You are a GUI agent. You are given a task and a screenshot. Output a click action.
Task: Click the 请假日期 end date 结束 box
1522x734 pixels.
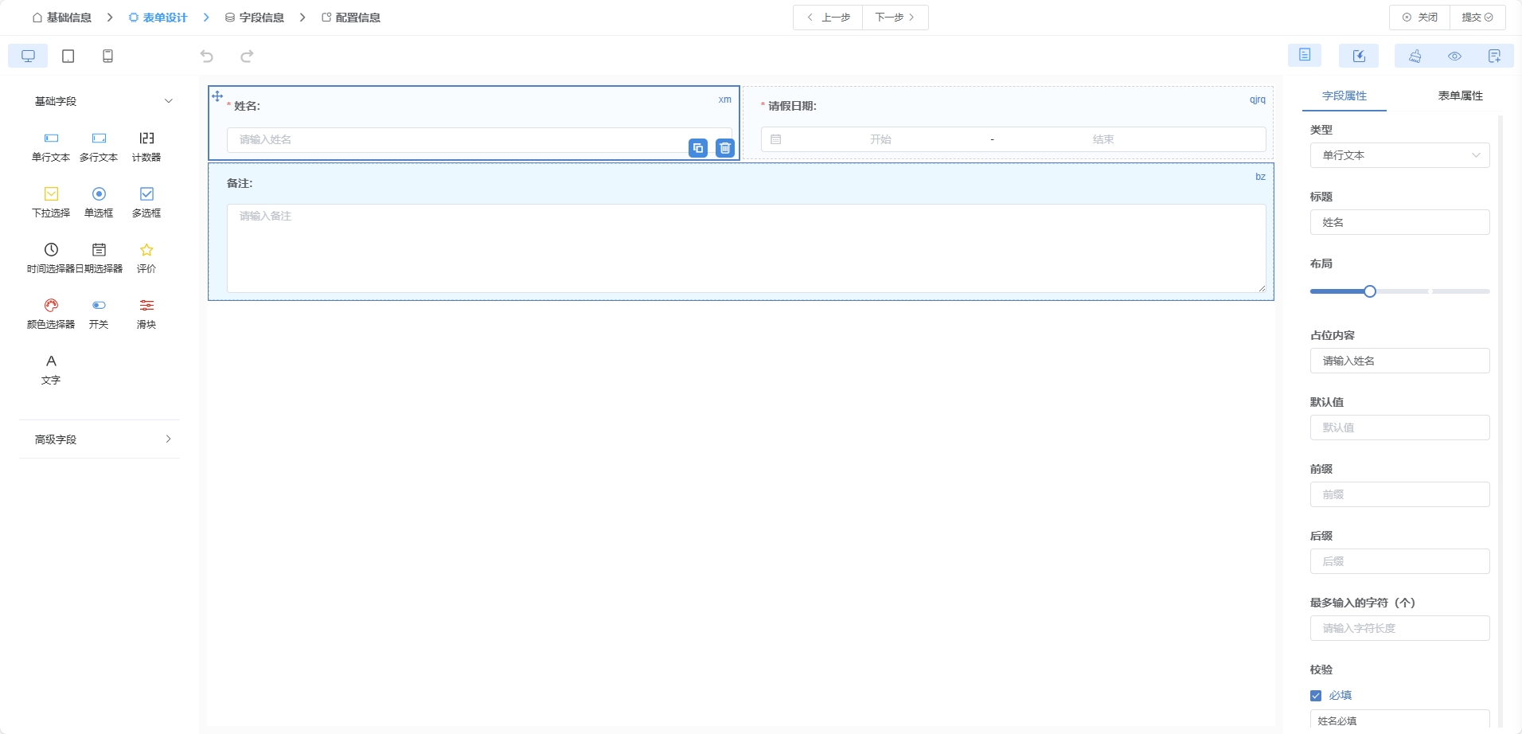pos(1103,139)
